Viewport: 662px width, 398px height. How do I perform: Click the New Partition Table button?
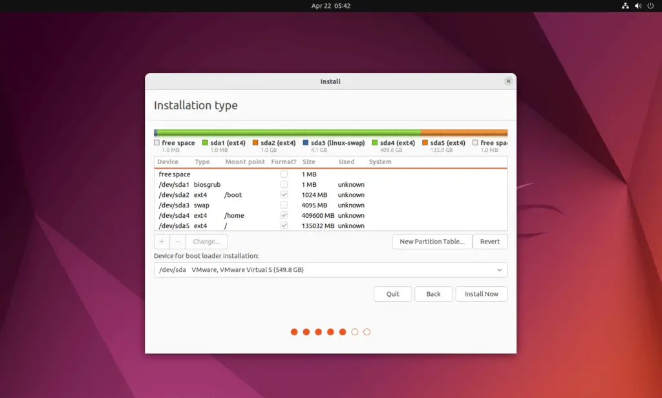[432, 241]
